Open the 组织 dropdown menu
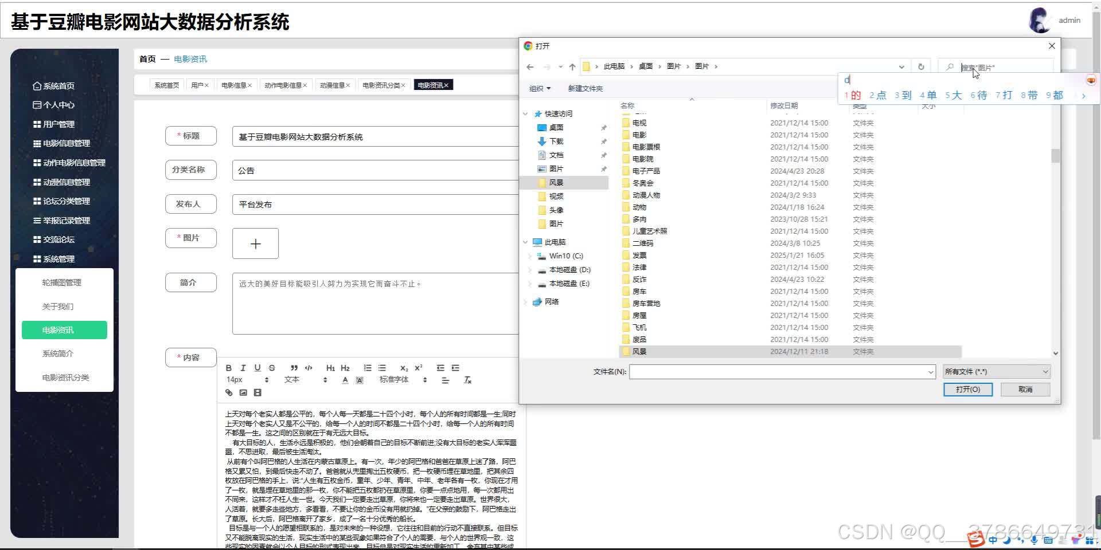The image size is (1101, 550). (540, 88)
